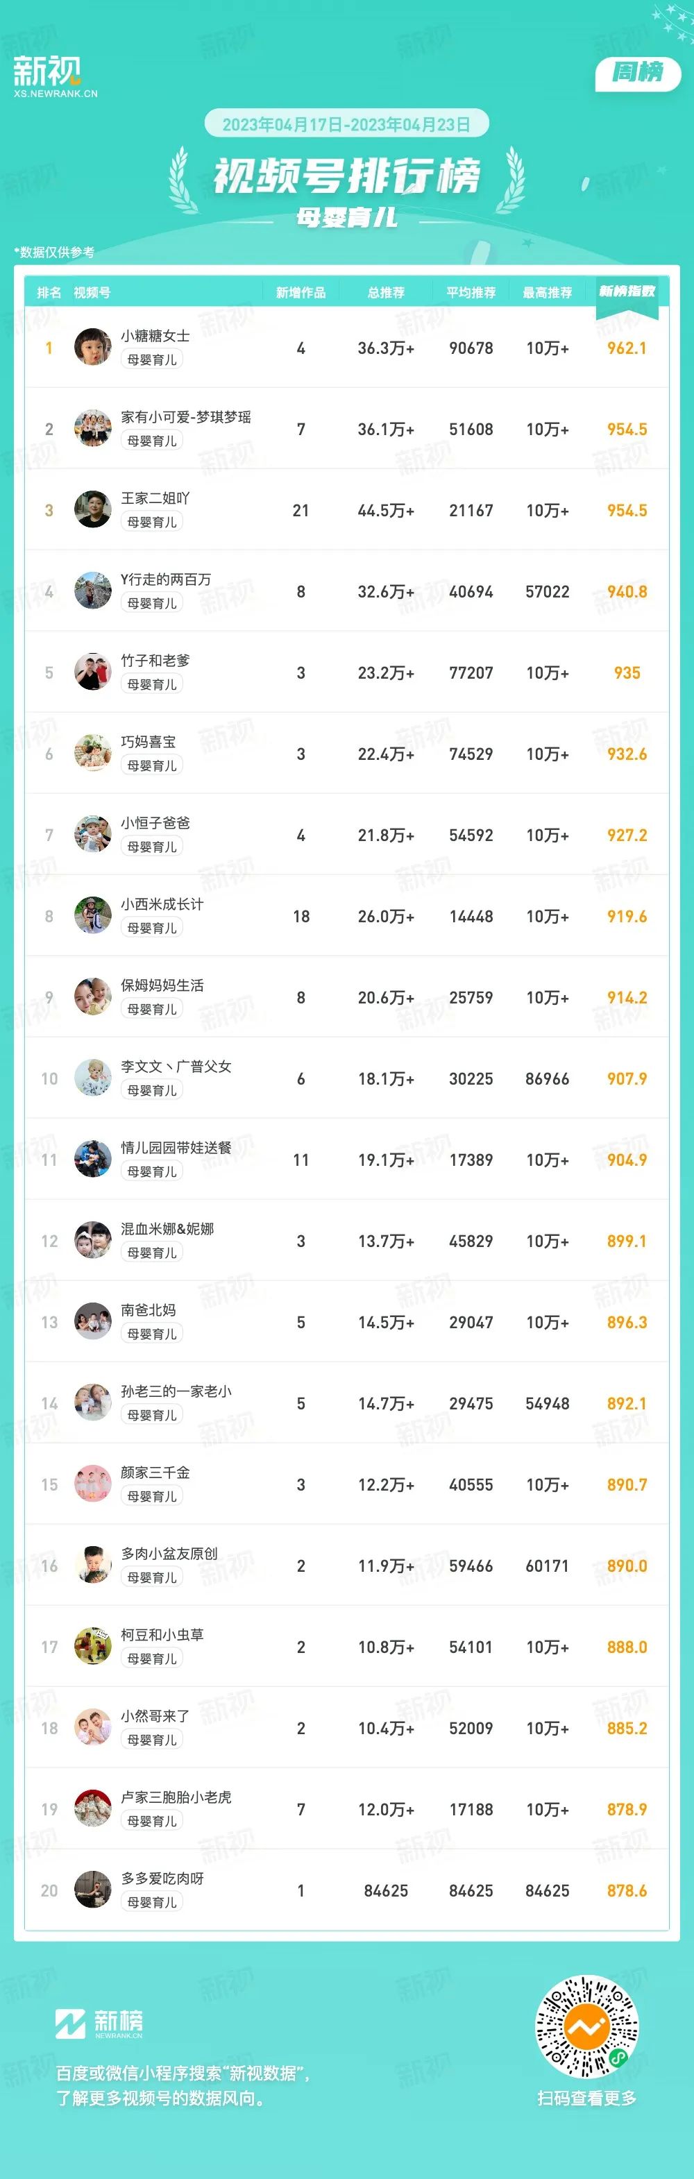The width and height of the screenshot is (694, 2179).
Task: Open the account 家有小可爱-梦琪梦瑶
Action: [186, 417]
